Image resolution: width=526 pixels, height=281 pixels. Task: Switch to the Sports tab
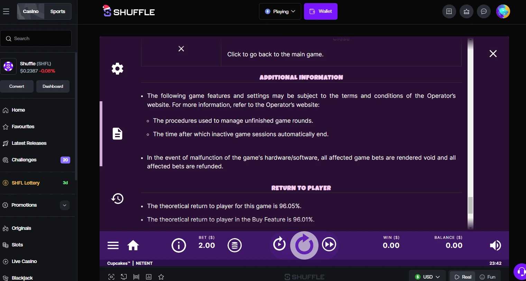click(58, 11)
